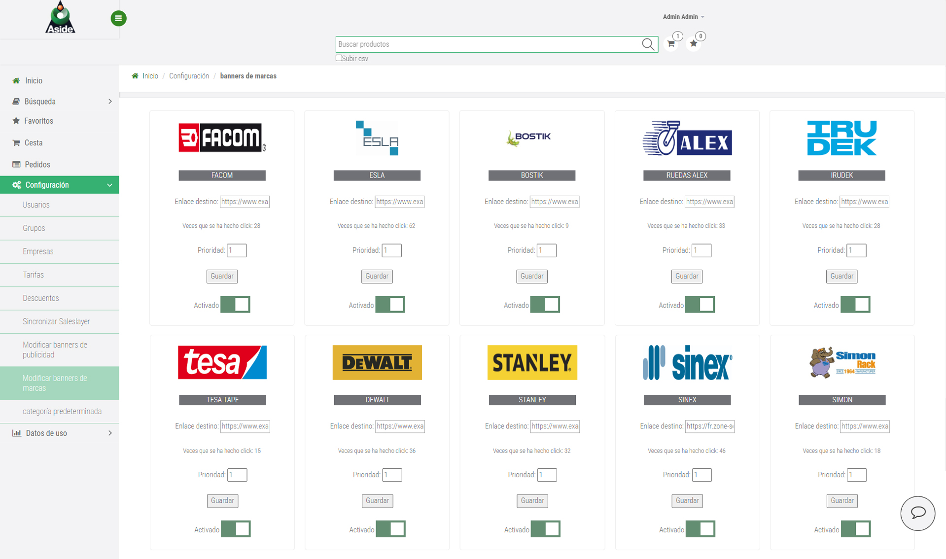Click the SINEX Enlace destino field
This screenshot has height=559, width=946.
(709, 426)
